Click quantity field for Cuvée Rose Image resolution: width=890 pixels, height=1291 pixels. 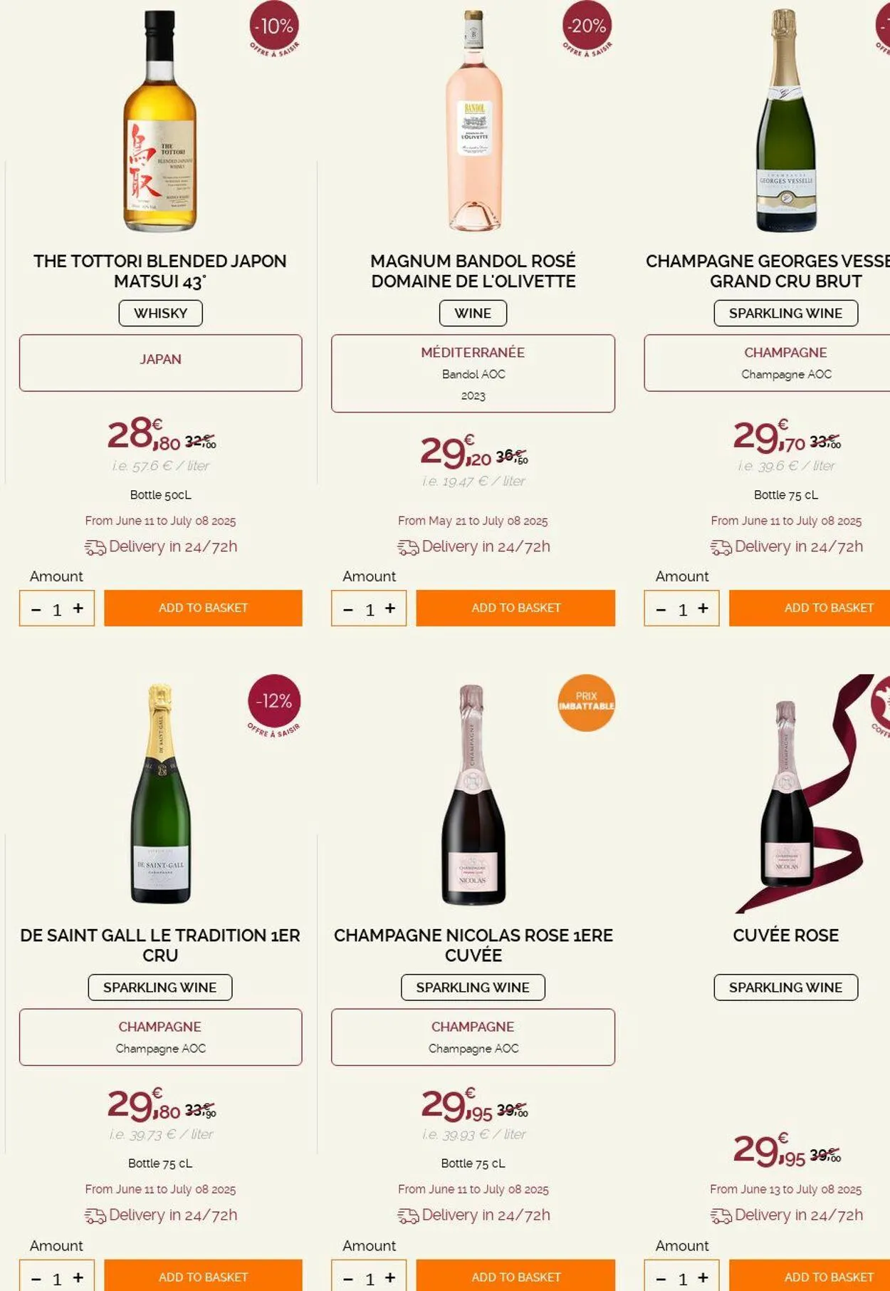point(682,1278)
